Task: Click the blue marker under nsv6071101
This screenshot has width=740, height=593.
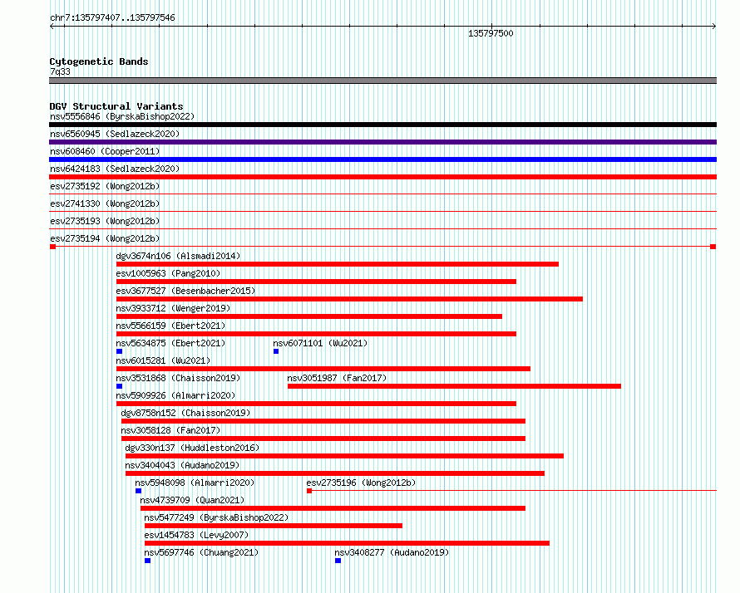Action: [x=276, y=351]
